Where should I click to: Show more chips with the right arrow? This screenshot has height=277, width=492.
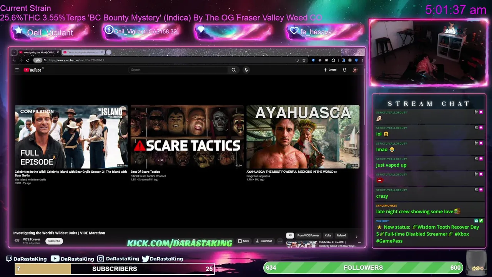point(356,236)
